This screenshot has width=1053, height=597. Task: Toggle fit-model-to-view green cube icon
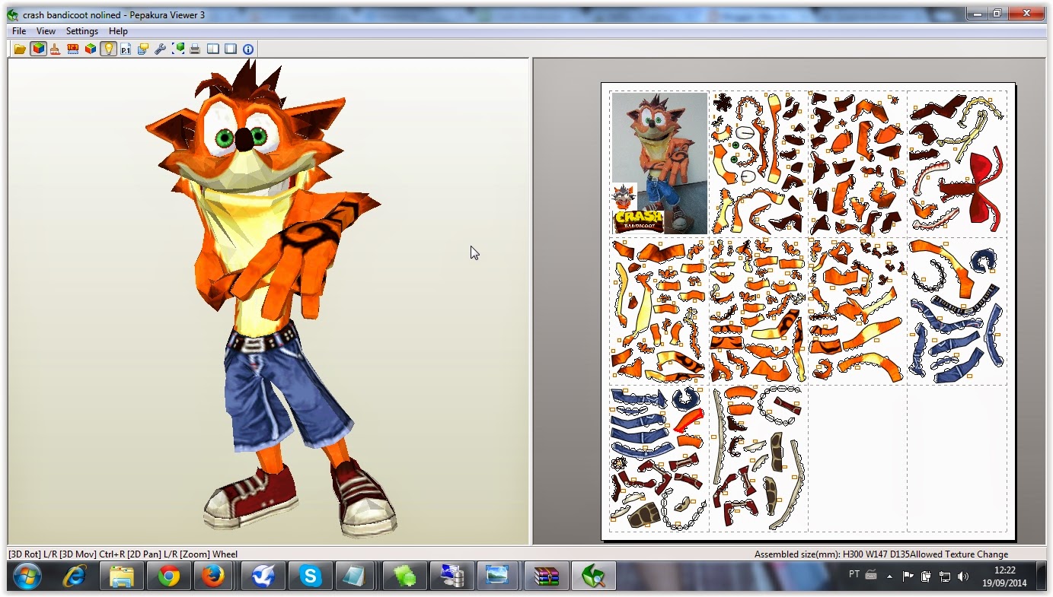pyautogui.click(x=179, y=49)
